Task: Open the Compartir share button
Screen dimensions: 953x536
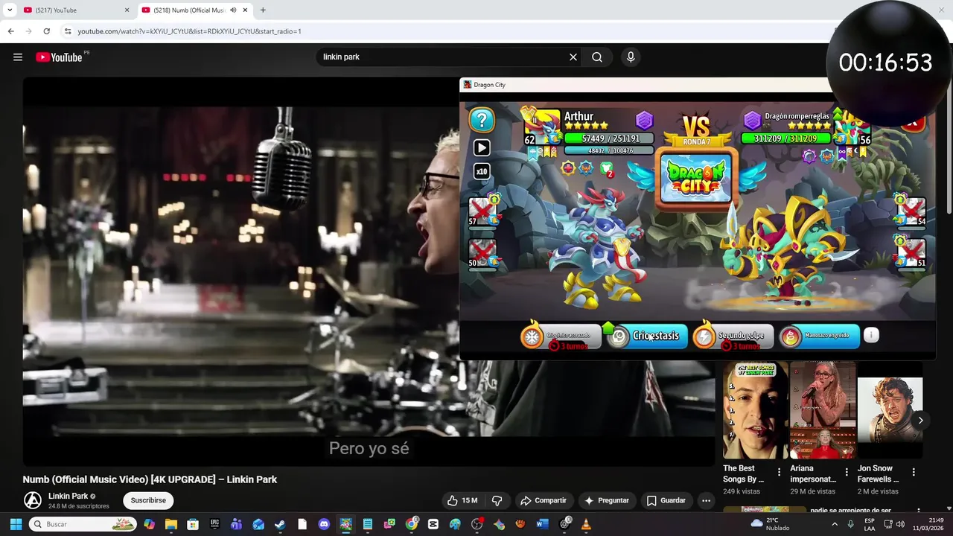Action: coord(544,500)
